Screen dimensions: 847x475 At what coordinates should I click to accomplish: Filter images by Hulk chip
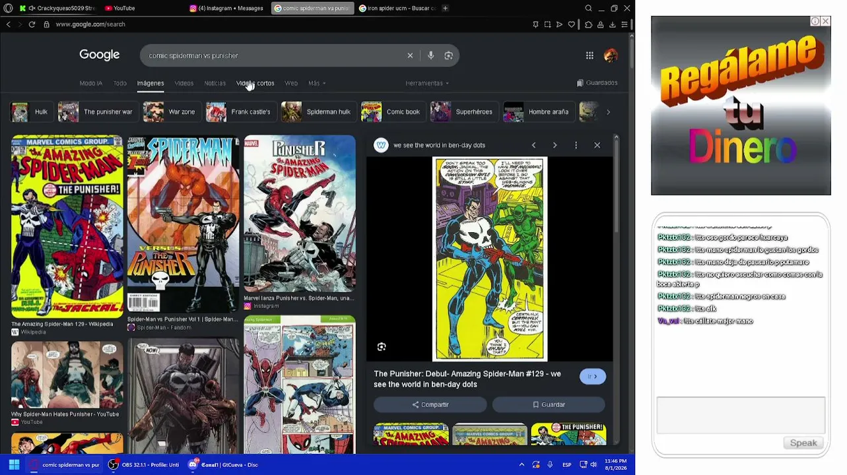pos(30,111)
